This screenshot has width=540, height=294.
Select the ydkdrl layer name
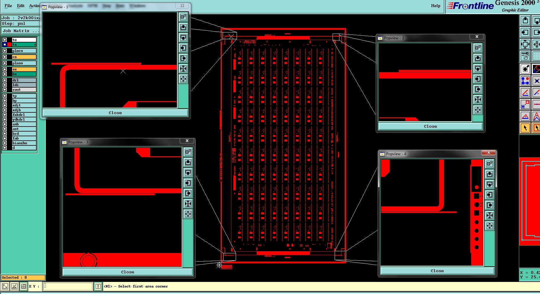(x=24, y=119)
